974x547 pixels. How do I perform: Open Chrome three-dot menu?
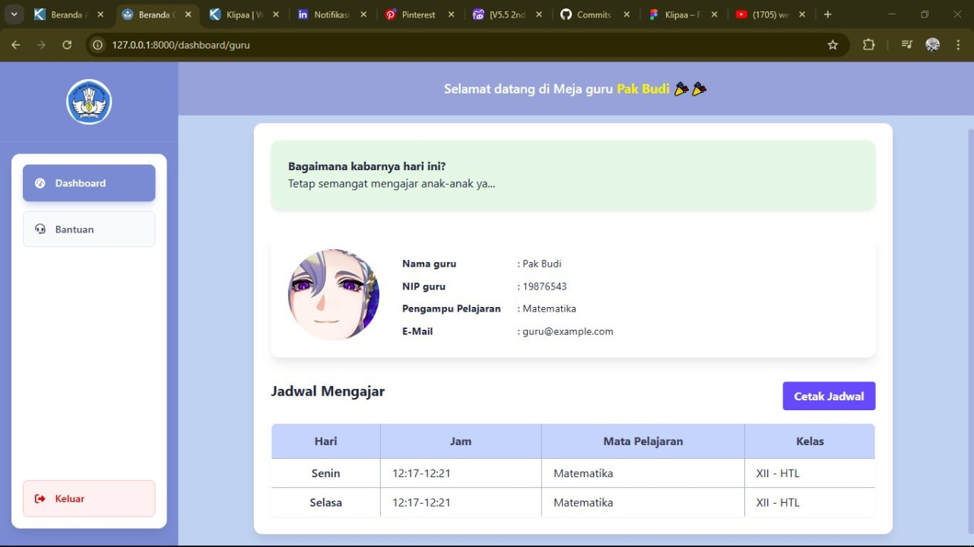(x=957, y=45)
